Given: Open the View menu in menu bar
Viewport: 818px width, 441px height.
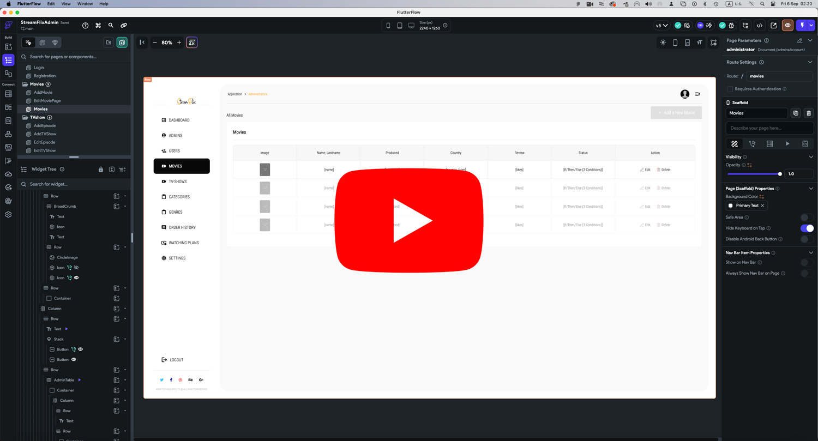Looking at the screenshot, I should (x=66, y=4).
